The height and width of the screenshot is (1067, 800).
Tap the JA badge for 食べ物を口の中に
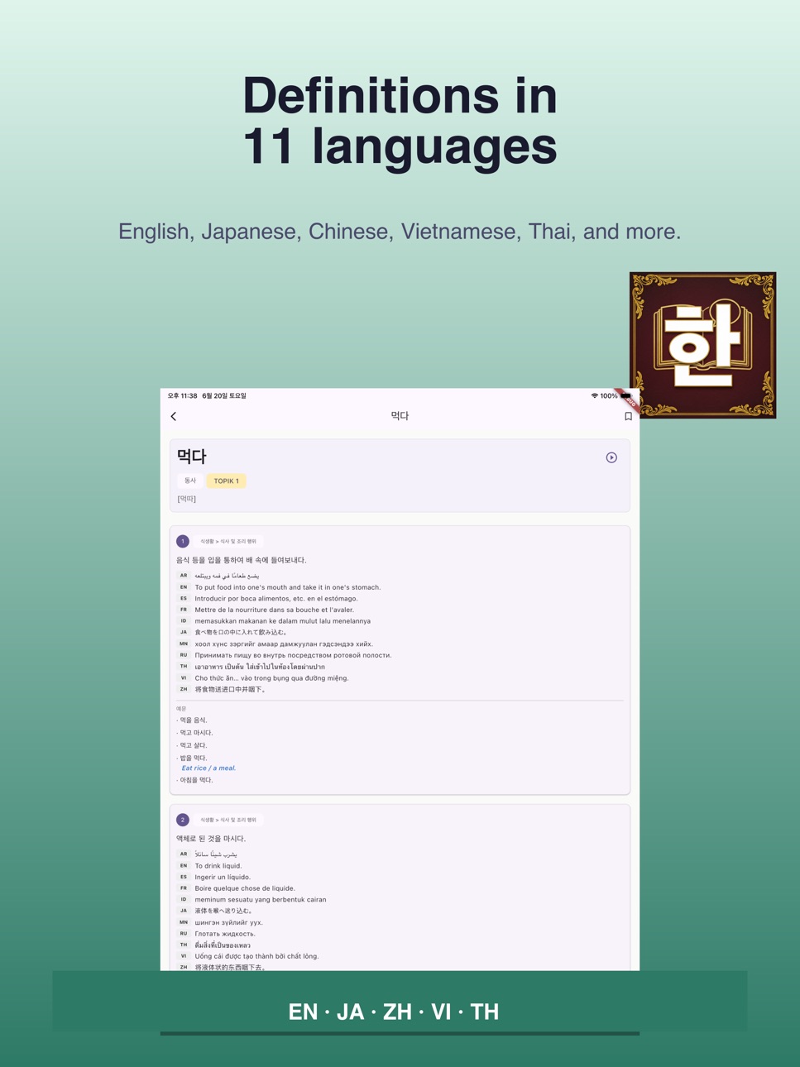184,632
